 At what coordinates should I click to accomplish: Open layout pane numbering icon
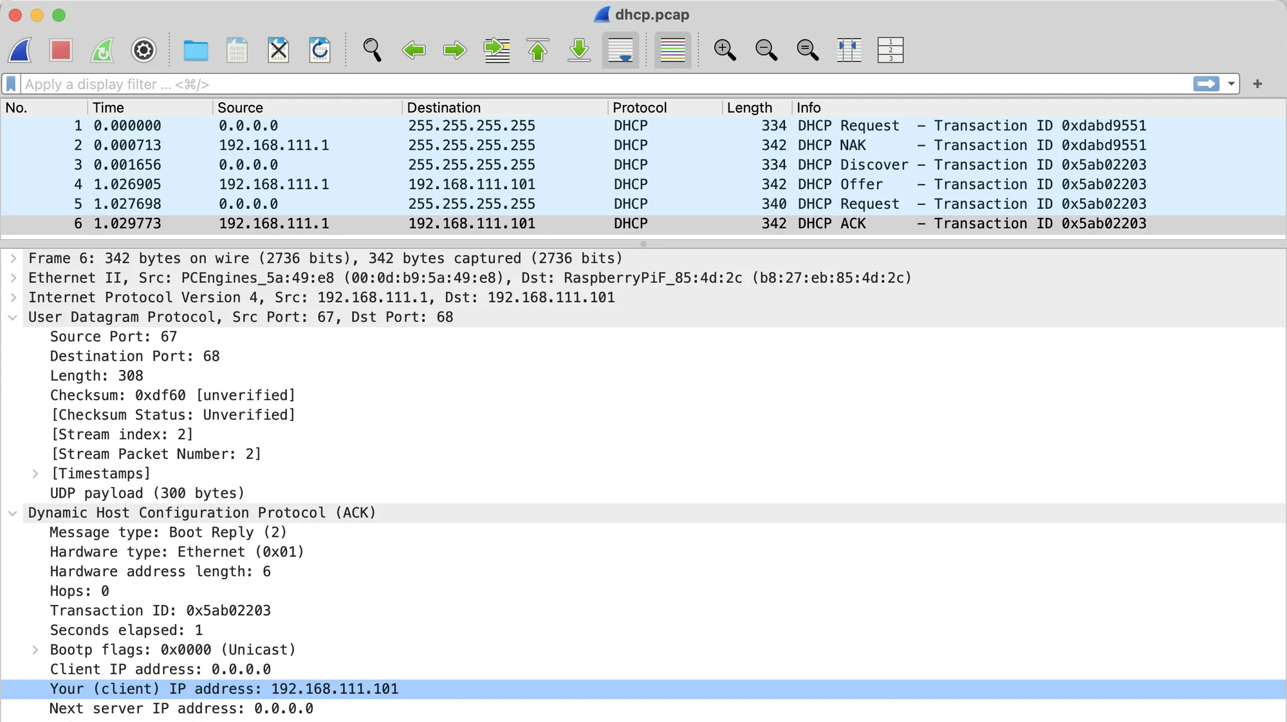(x=891, y=50)
